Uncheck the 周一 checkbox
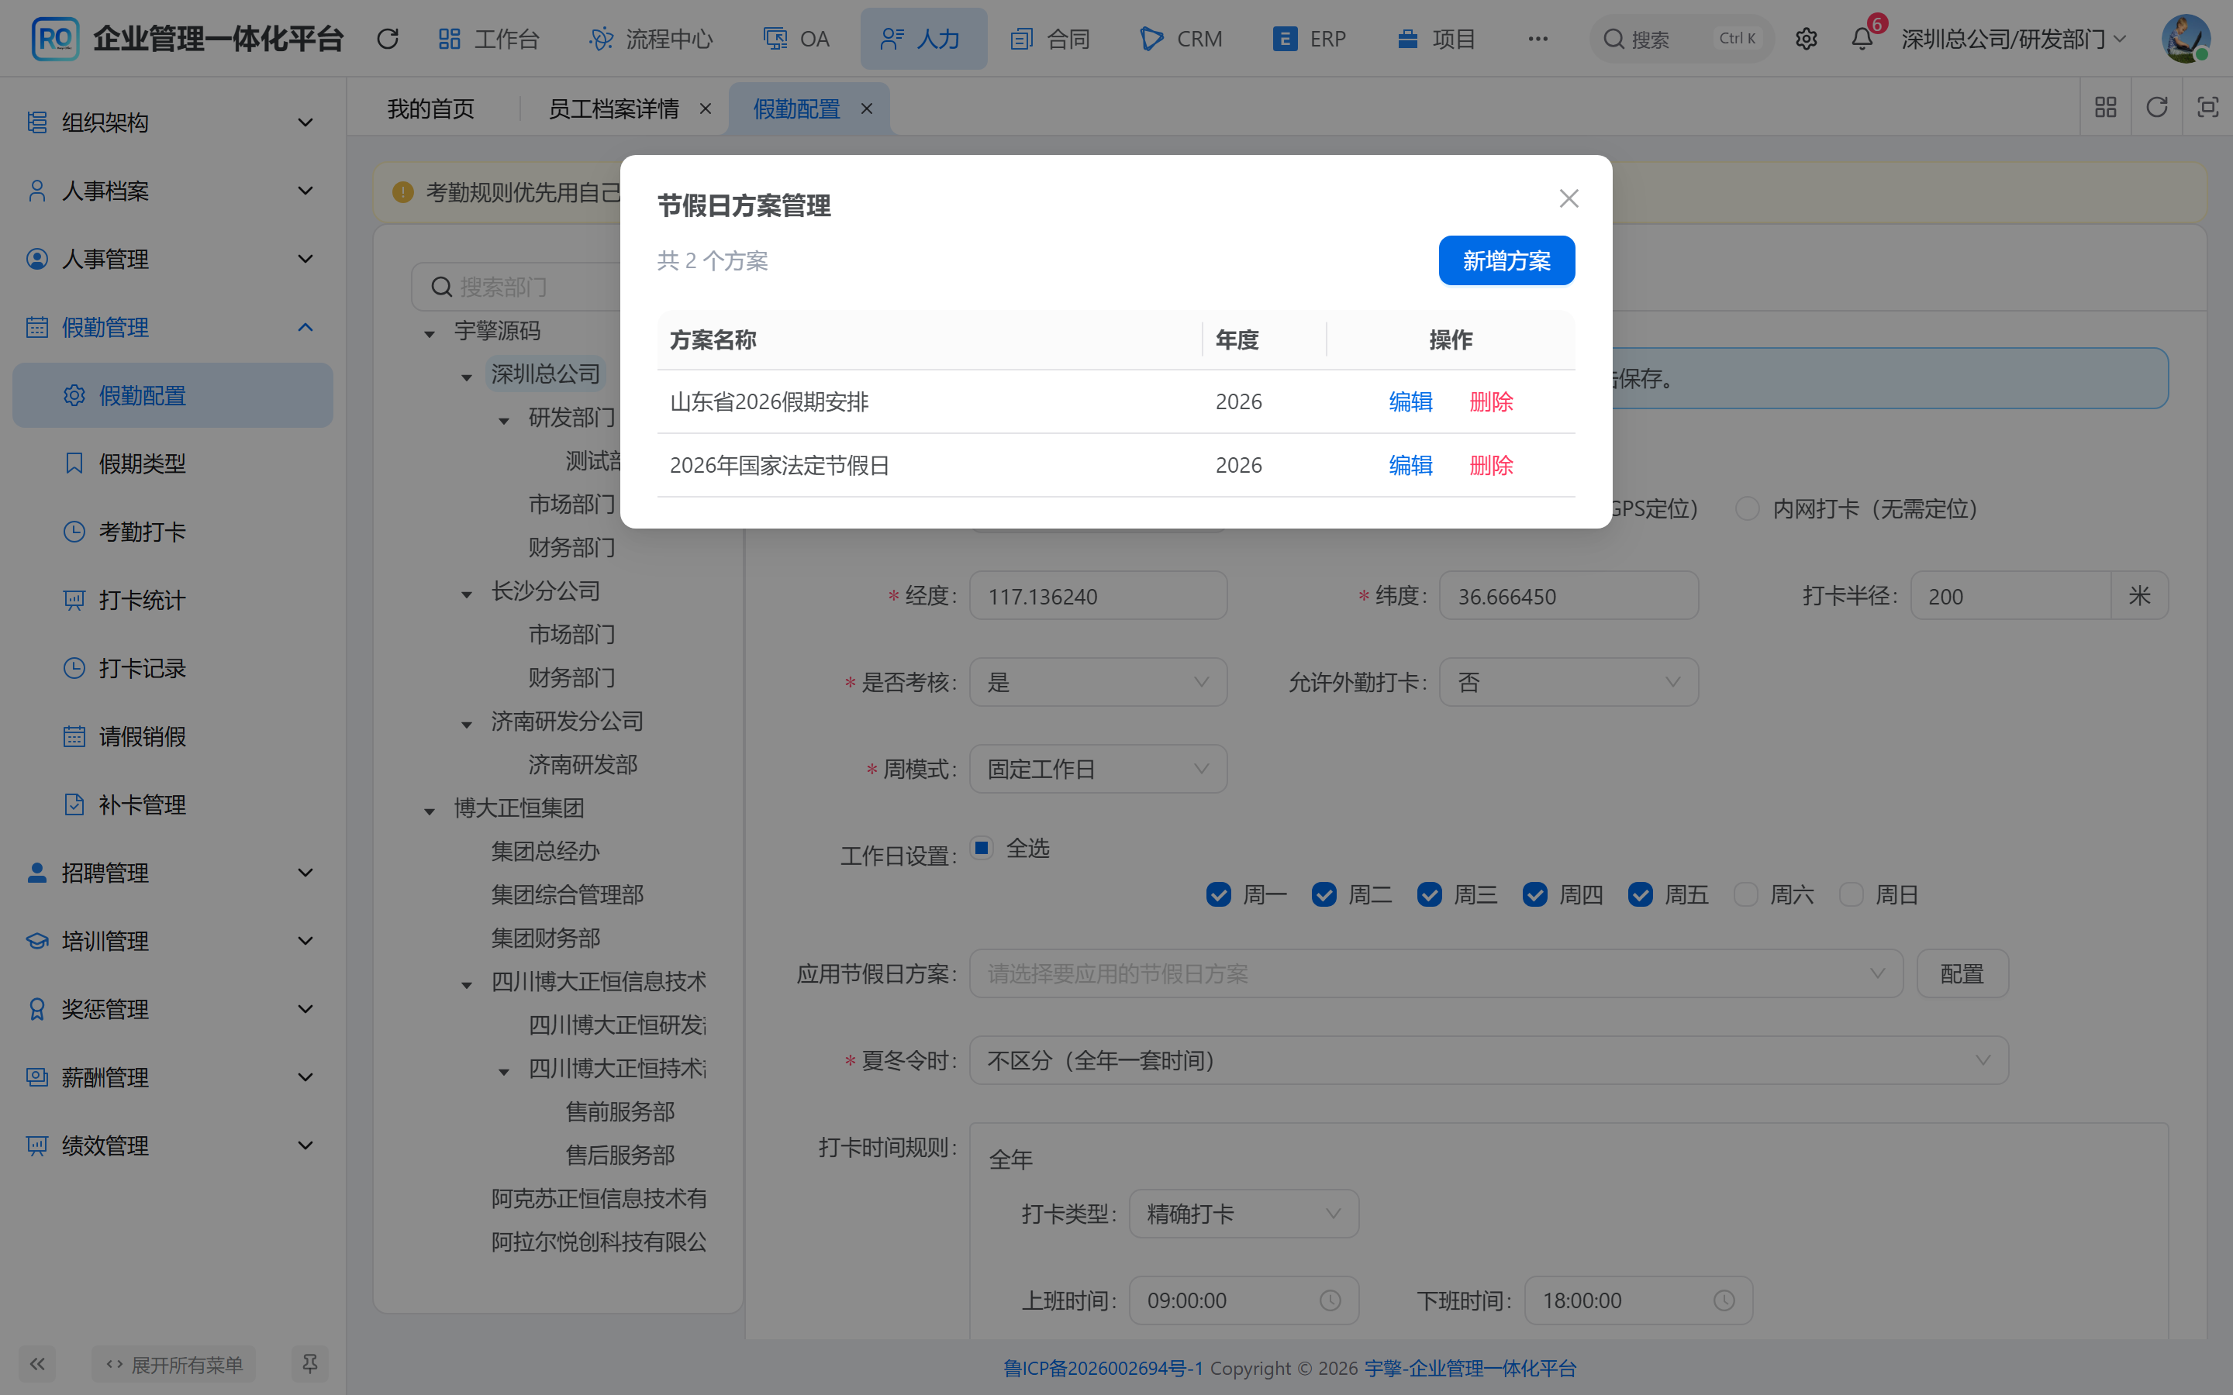The image size is (2233, 1395). pos(1218,894)
